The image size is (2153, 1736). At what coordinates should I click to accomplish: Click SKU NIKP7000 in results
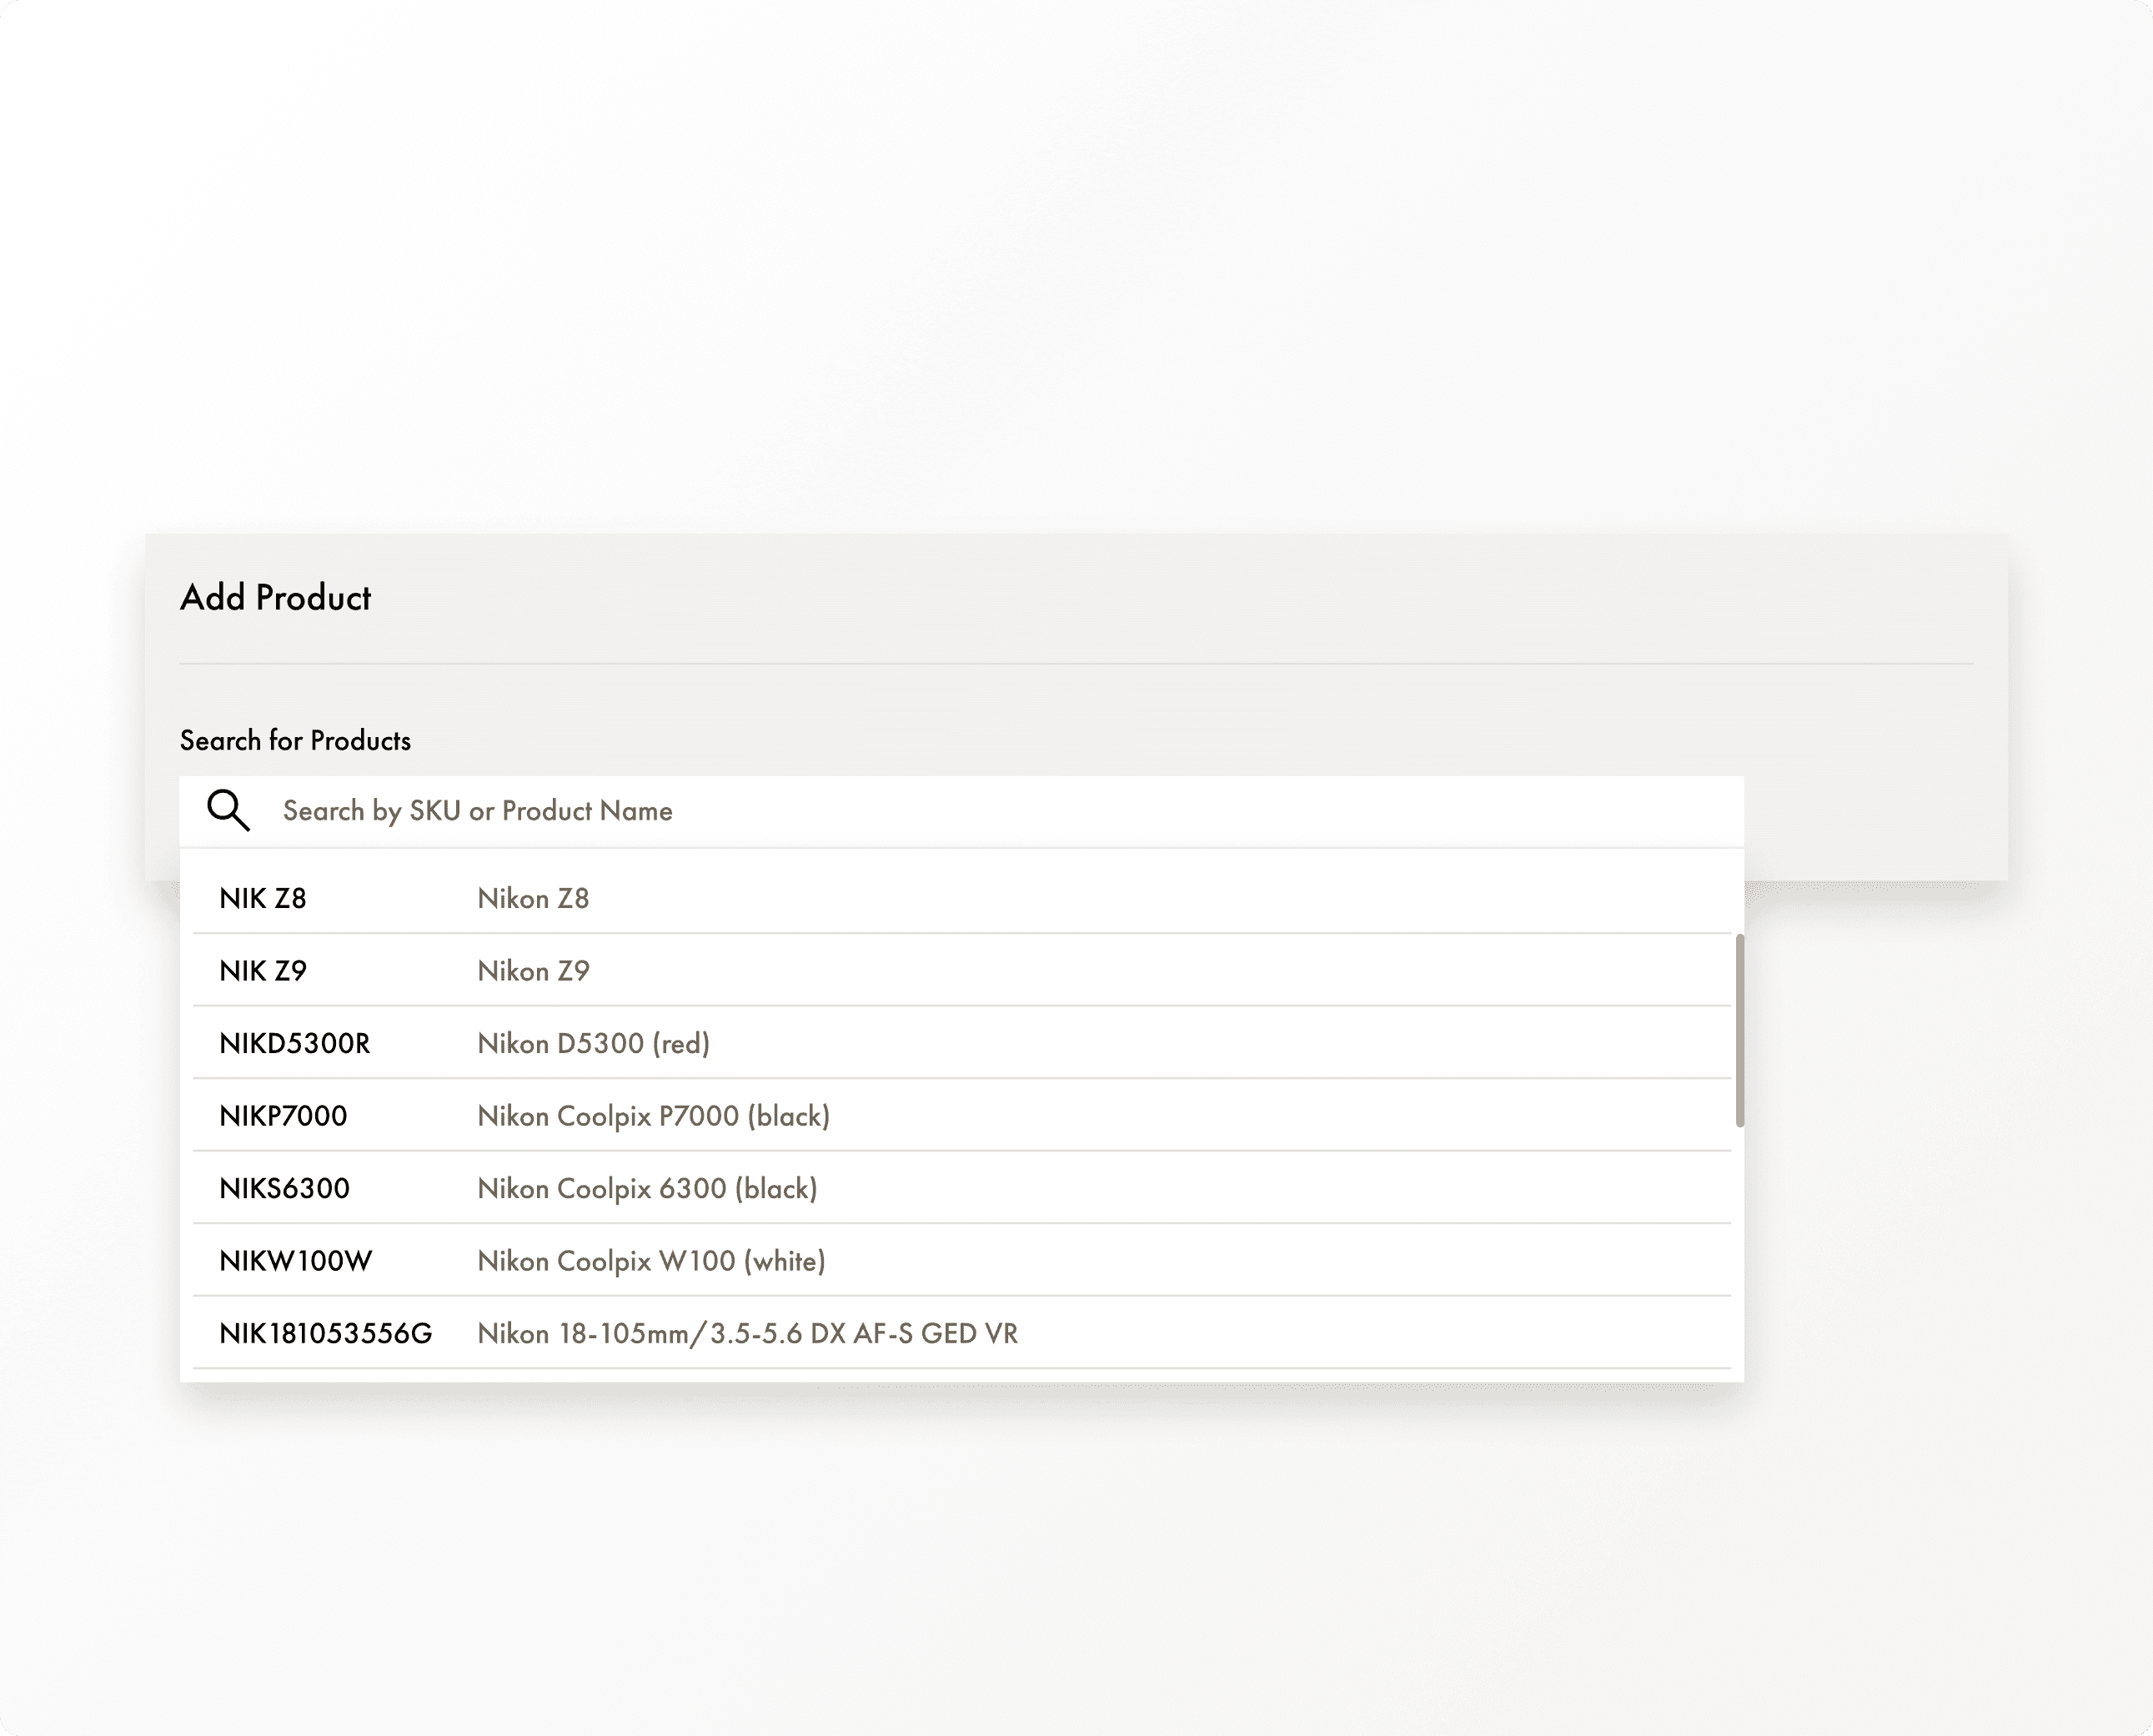point(283,1116)
